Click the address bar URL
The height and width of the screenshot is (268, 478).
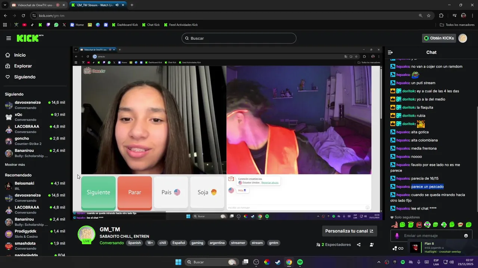(52, 16)
